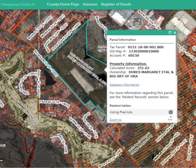Click the Hillsboro Rd map label
Image resolution: width=196 pixels, height=168 pixels.
168,131
